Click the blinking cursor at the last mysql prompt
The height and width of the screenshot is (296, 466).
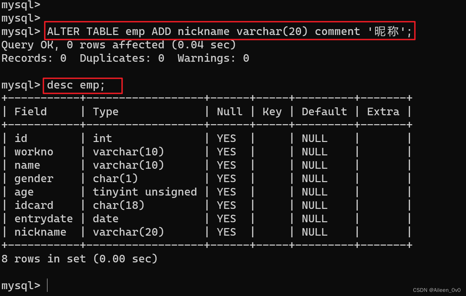47,285
